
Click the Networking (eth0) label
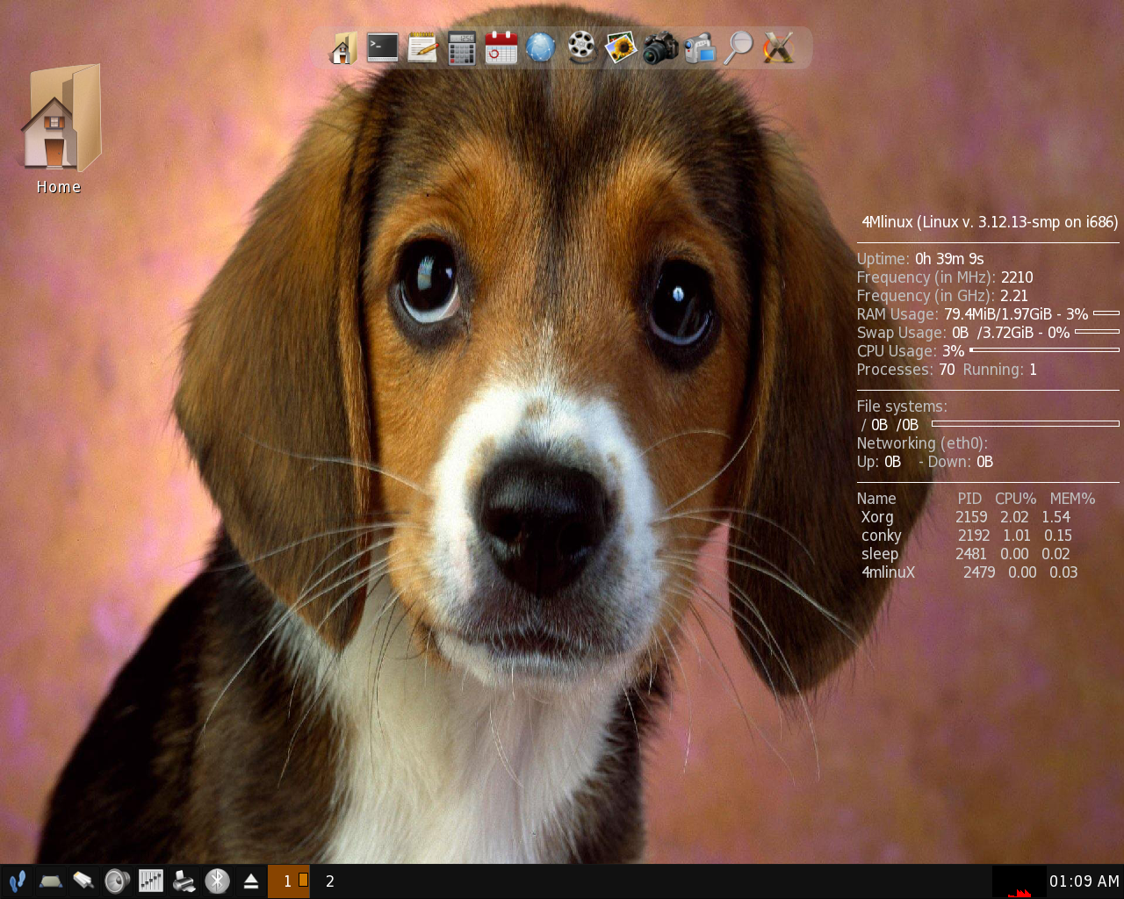pyautogui.click(x=923, y=443)
